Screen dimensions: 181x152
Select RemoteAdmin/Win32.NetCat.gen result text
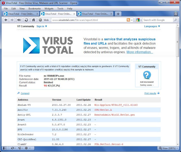(115, 115)
